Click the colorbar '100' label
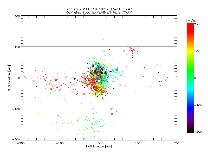Image resolution: width=208 pixels, height=156 pixels. (x=197, y=51)
